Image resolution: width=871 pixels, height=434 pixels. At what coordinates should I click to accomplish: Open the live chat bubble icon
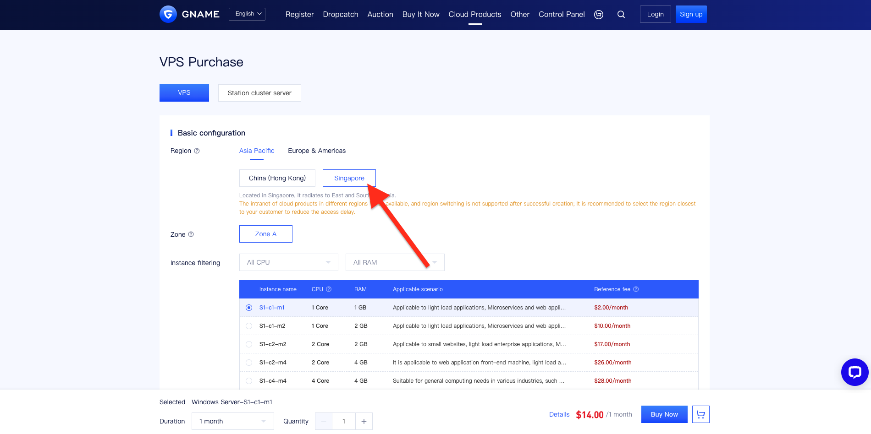[x=854, y=372]
